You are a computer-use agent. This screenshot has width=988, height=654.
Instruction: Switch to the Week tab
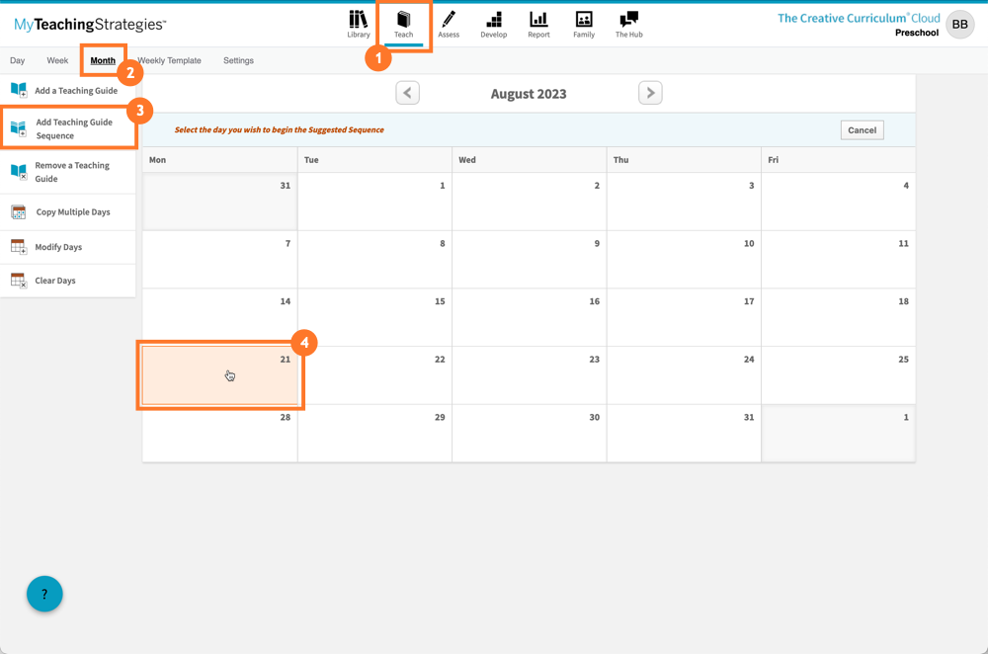click(x=56, y=60)
